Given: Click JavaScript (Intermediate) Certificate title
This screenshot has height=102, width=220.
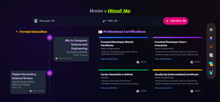Looking at the screenshot, I should (177, 74).
